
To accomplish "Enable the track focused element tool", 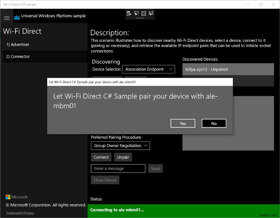I will pyautogui.click(x=150, y=14).
